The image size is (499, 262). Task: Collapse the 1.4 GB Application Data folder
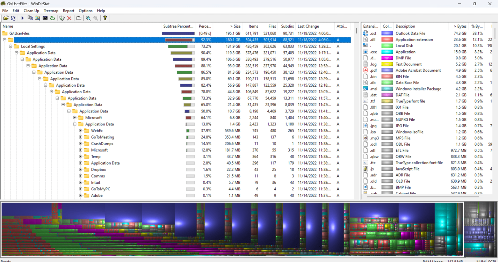[x=75, y=124]
